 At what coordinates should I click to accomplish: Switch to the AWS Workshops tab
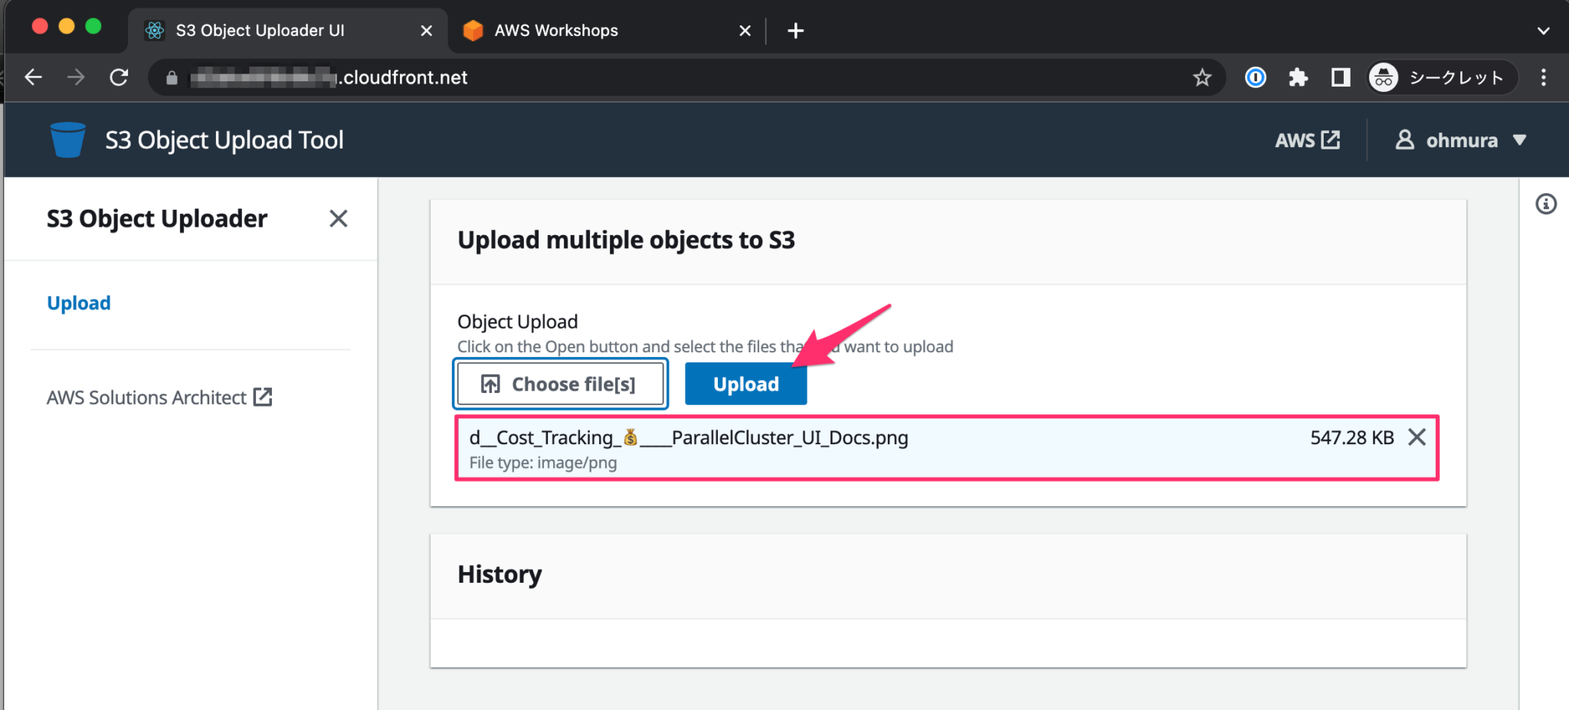coord(557,30)
